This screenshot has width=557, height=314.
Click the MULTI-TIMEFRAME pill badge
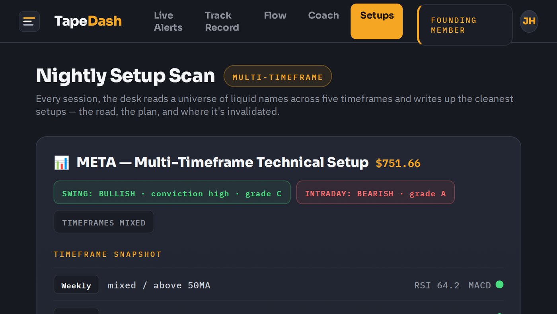pyautogui.click(x=278, y=76)
